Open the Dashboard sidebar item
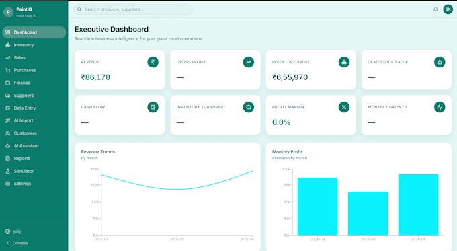 point(34,32)
